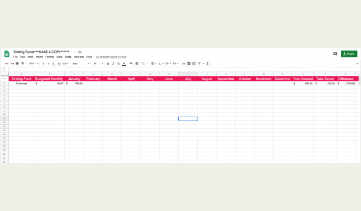This screenshot has height=211, width=361.
Task: Open the font size dropdown
Action: (98, 64)
